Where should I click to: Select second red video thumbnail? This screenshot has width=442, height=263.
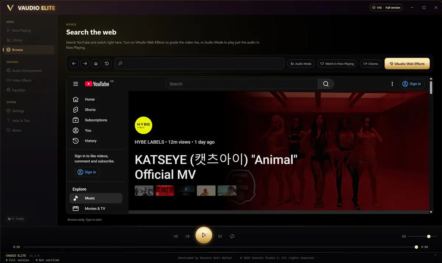click(165, 190)
